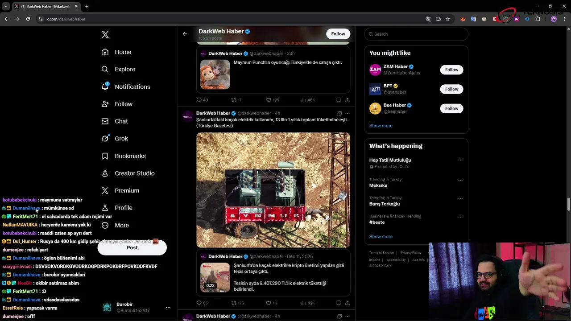
Task: Open the #beste trending topic
Action: click(x=377, y=222)
